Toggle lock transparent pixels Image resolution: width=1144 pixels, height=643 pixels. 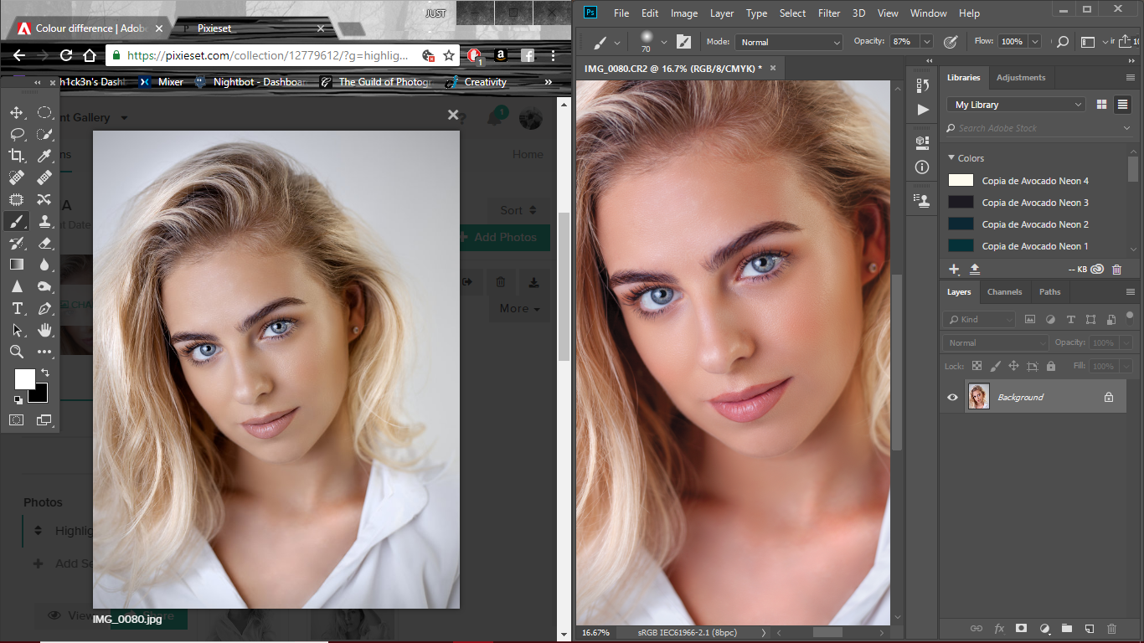(977, 367)
